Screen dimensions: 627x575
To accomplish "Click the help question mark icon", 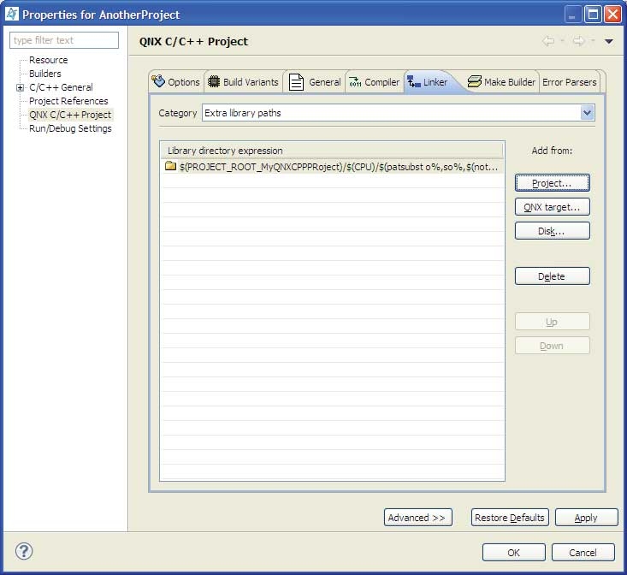I will 22,552.
